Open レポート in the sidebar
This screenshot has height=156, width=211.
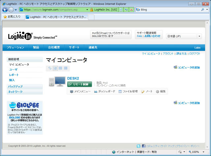(14, 75)
